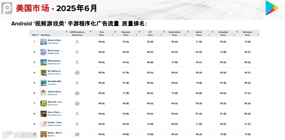Screen dimensions: 285x140
Task: Open the Fugo Games developer link
Action: pyautogui.click(x=53, y=43)
